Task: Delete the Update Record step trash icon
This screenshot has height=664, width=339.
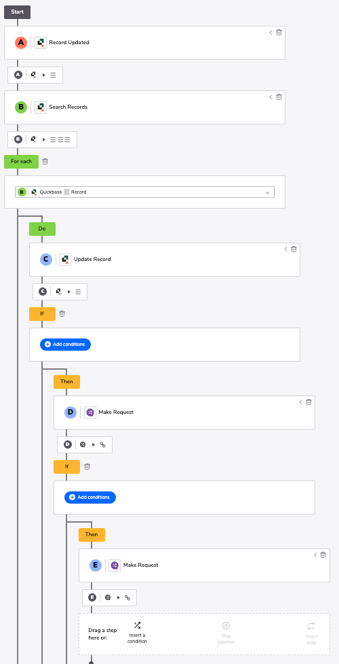Action: [x=294, y=249]
